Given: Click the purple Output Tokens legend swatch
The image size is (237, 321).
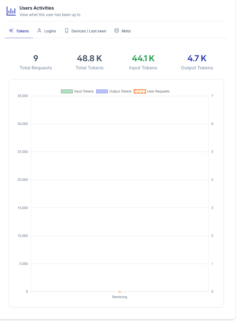Looking at the screenshot, I should pyautogui.click(x=102, y=91).
